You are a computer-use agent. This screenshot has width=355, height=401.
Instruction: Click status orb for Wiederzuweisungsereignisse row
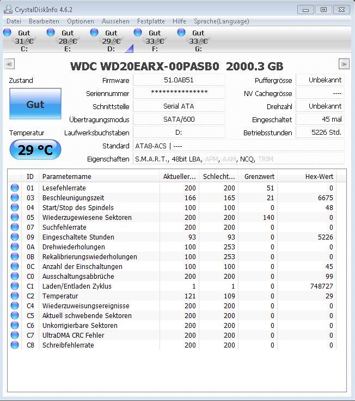(x=15, y=306)
